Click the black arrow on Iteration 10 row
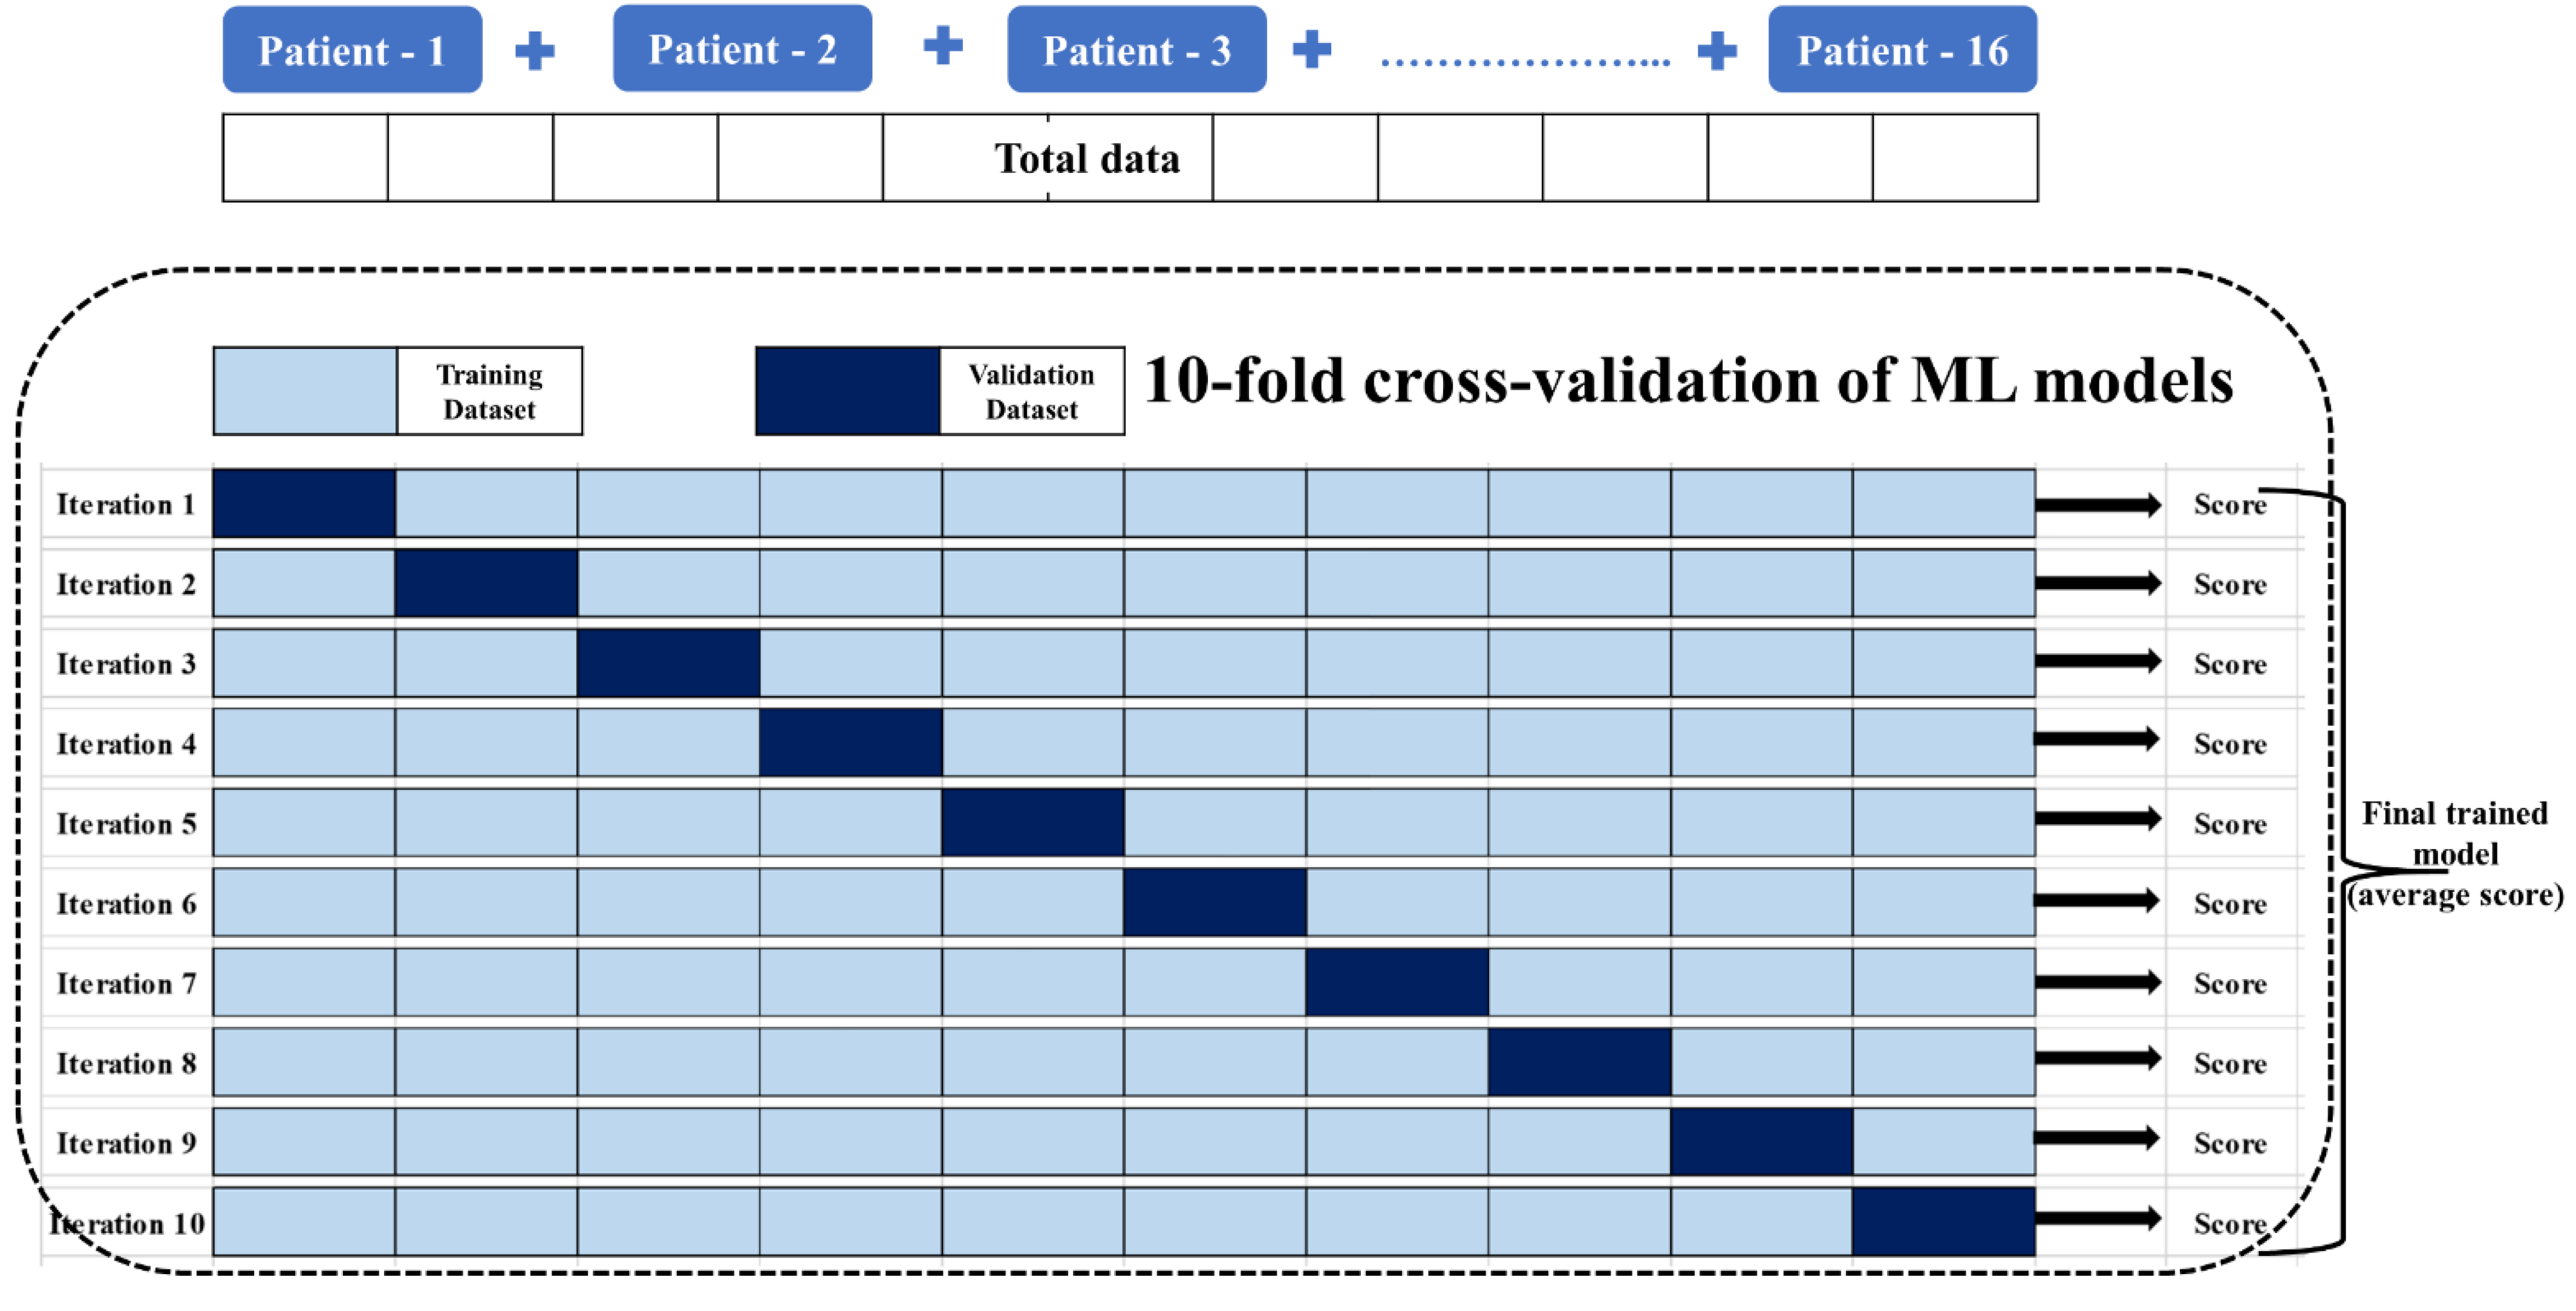 click(2097, 1218)
